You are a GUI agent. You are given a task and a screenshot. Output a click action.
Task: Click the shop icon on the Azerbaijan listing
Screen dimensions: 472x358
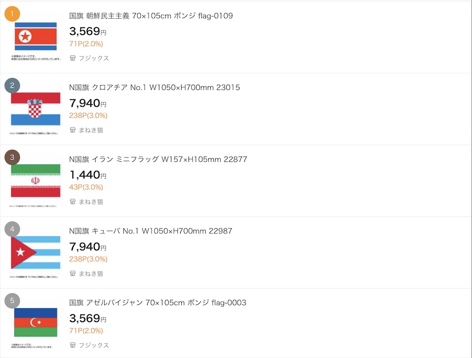click(73, 345)
